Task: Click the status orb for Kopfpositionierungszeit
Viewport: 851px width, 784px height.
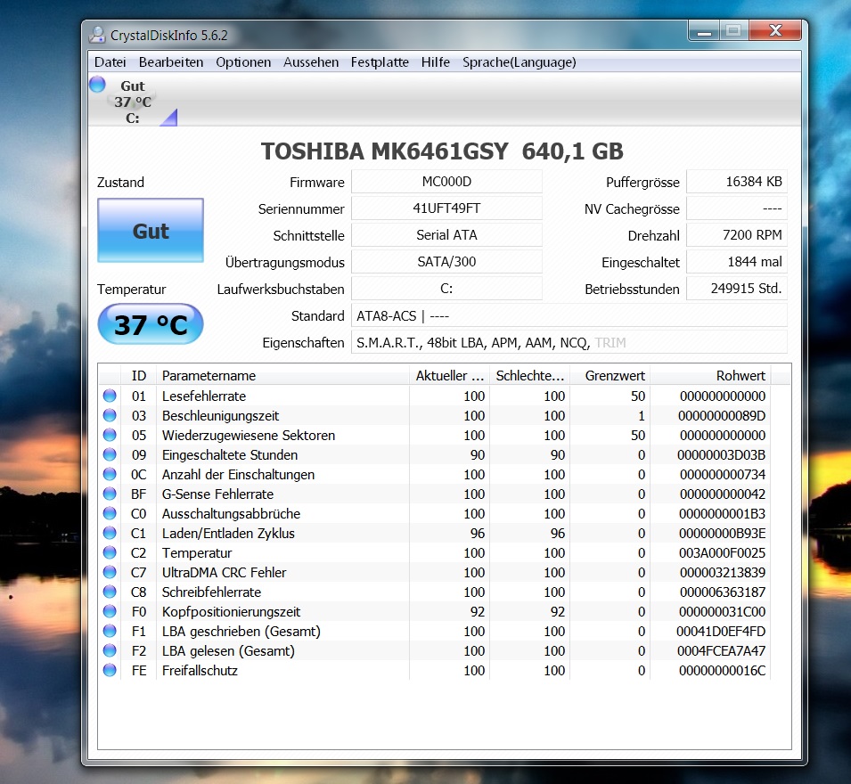Action: click(x=110, y=611)
